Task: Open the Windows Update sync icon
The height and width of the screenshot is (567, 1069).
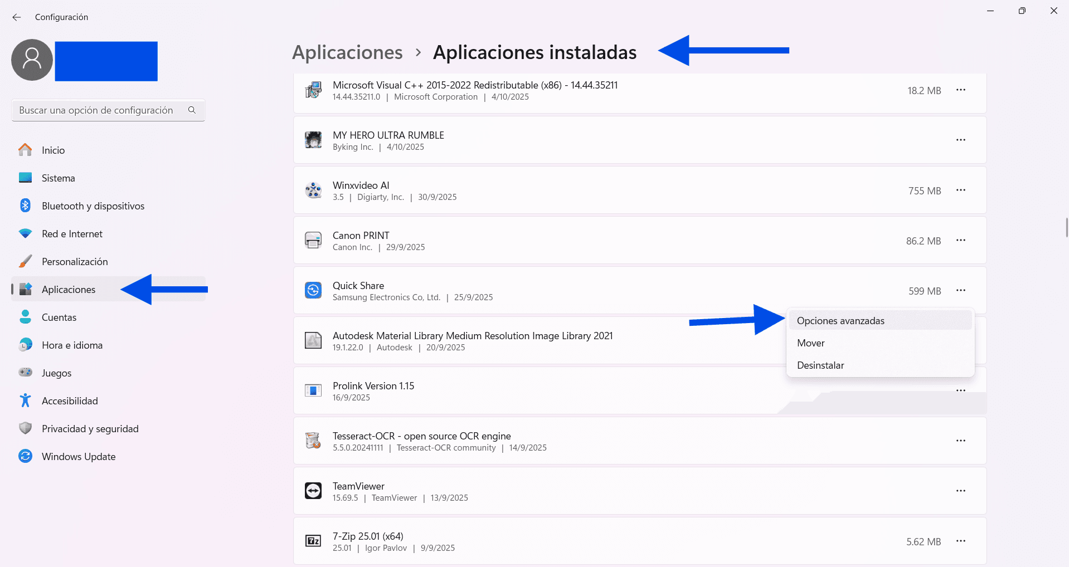Action: coord(25,456)
